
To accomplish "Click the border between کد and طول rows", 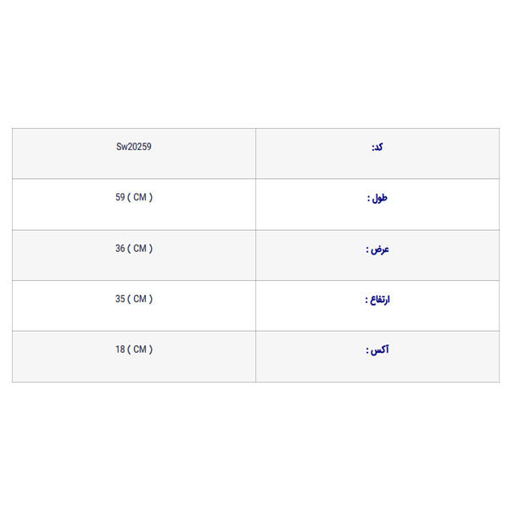I will tap(255, 179).
